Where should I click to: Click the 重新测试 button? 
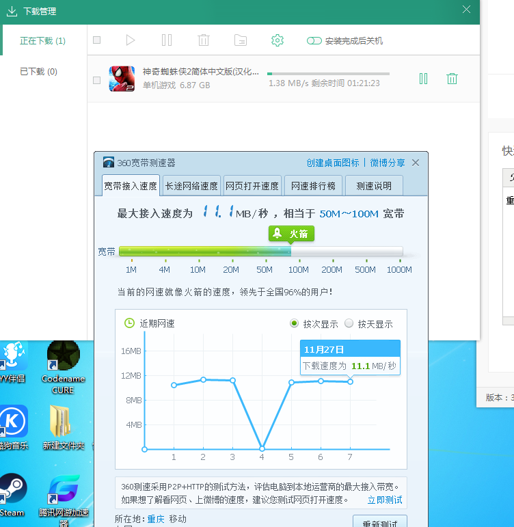click(380, 522)
